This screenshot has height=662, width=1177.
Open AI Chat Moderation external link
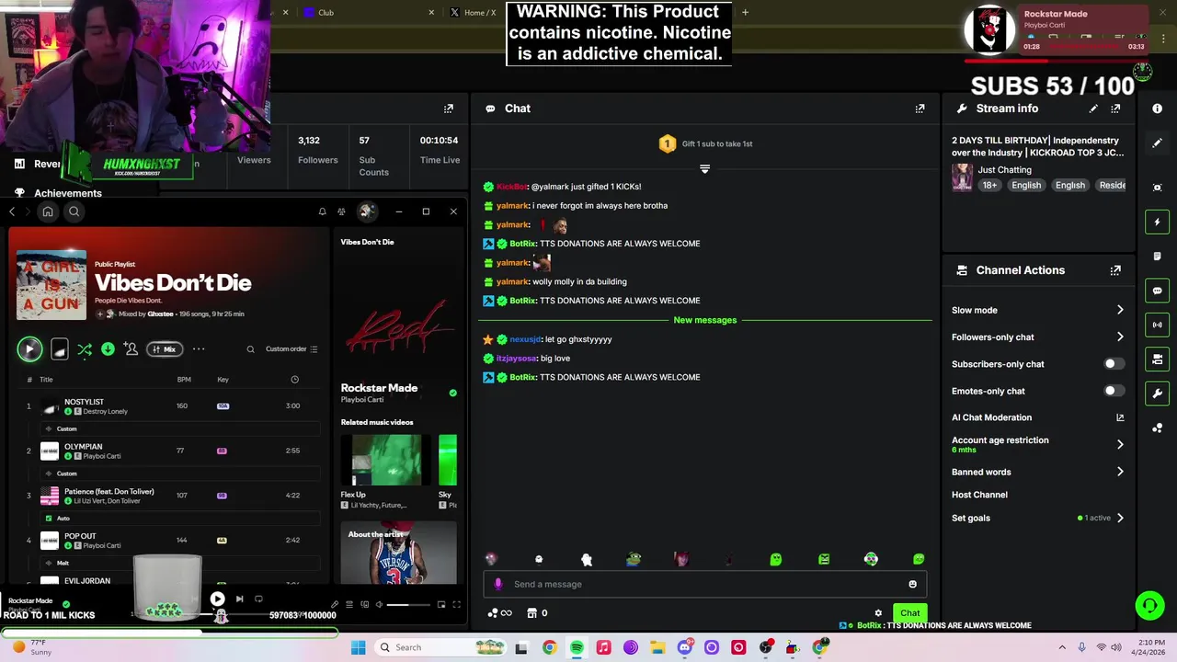click(1120, 417)
